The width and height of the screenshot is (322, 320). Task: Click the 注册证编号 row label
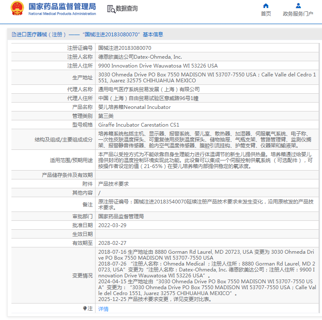point(80,48)
